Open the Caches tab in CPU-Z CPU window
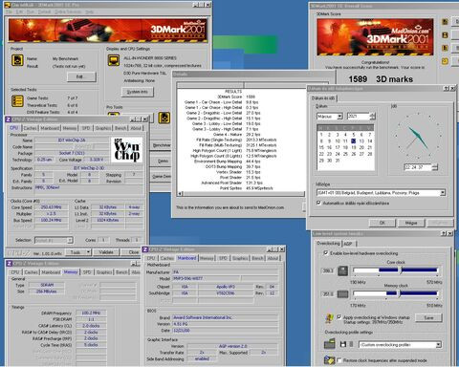459x367 pixels. (x=31, y=128)
